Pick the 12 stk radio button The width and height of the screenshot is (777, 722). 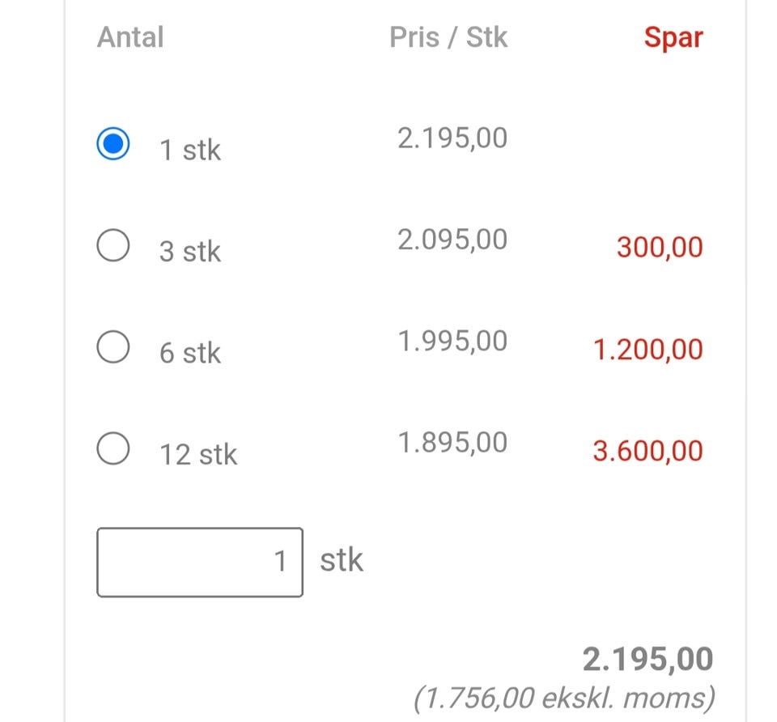coord(113,448)
